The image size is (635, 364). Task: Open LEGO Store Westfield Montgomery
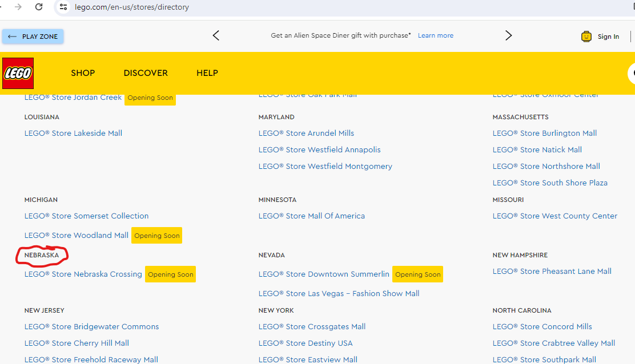coord(325,166)
